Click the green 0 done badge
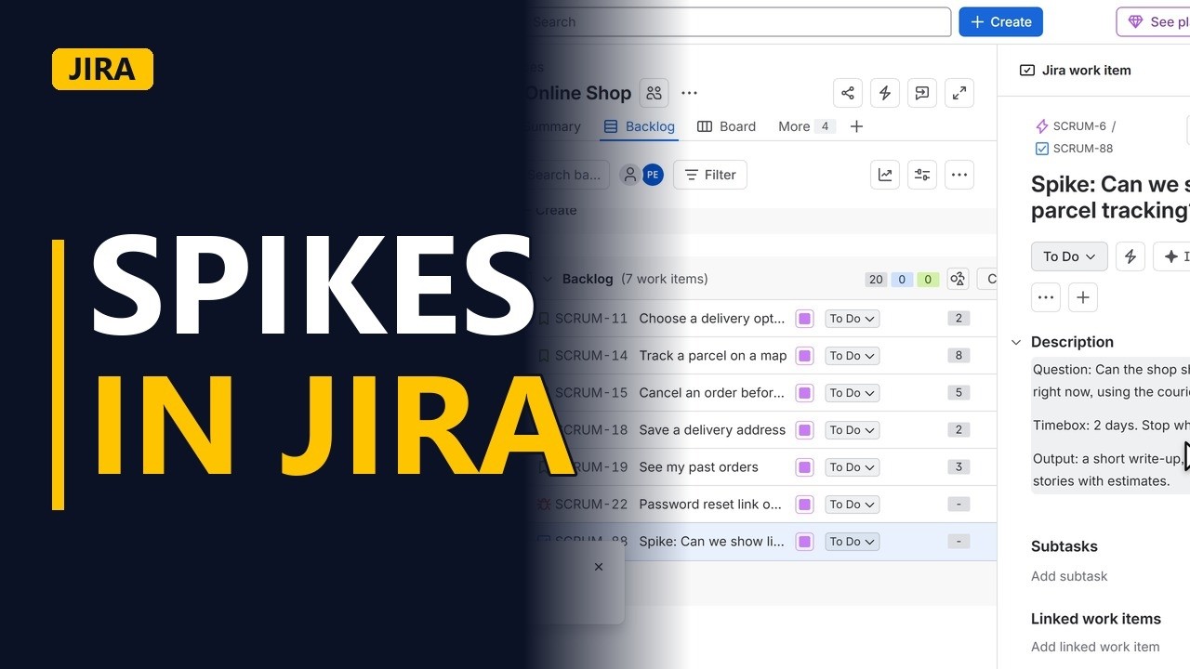 [927, 279]
